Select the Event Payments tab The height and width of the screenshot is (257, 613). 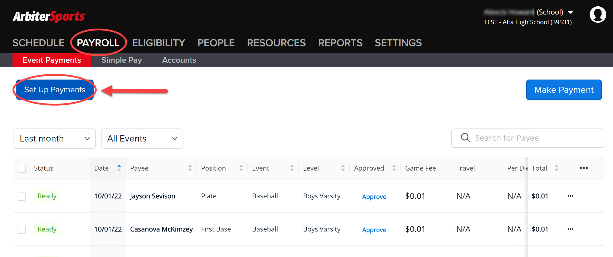(x=52, y=60)
